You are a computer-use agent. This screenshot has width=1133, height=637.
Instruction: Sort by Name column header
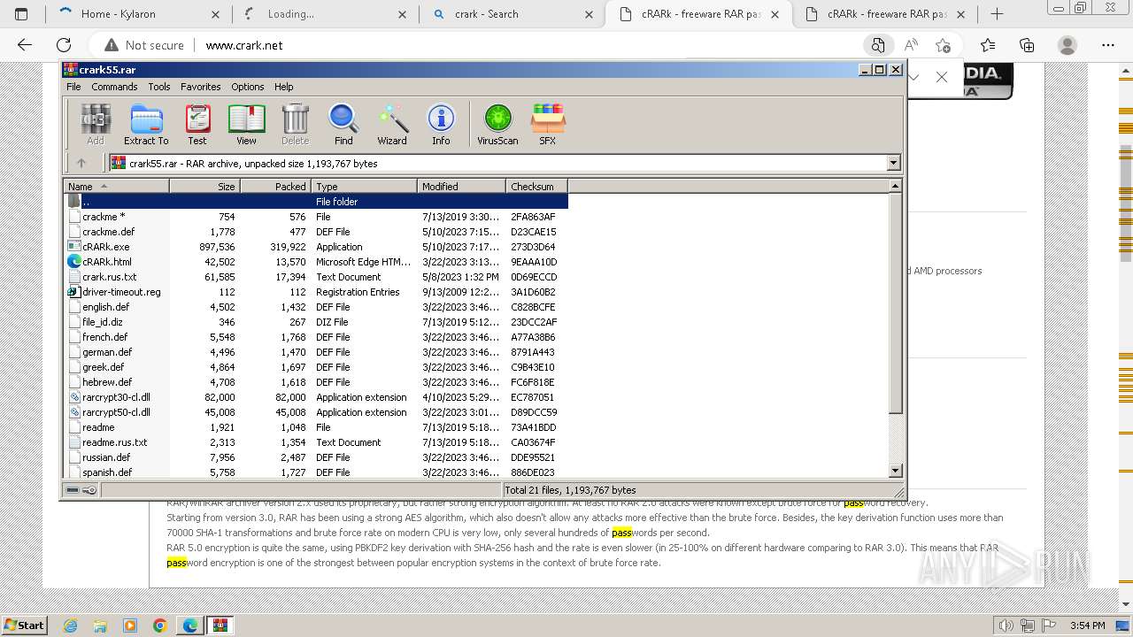(x=117, y=186)
